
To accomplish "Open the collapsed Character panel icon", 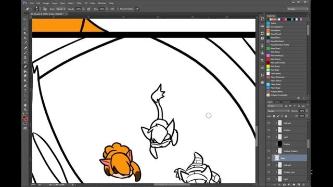I will click(x=262, y=68).
